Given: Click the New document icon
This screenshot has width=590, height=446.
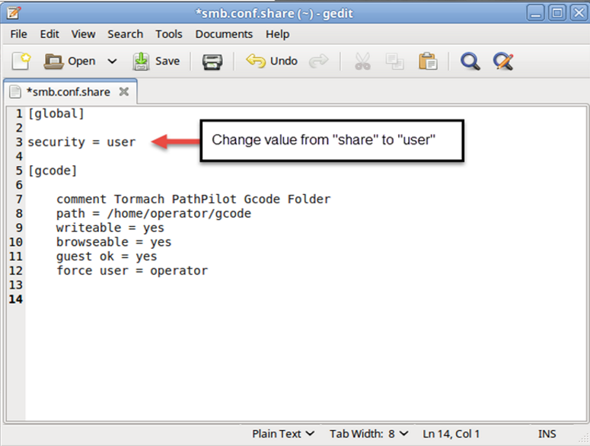Looking at the screenshot, I should [21, 61].
